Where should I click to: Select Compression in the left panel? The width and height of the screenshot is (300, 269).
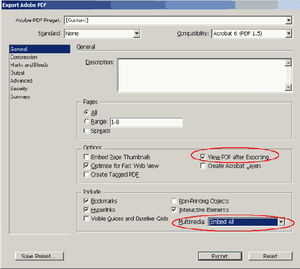(24, 57)
